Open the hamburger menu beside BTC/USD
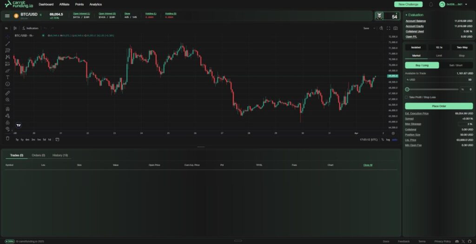This screenshot has height=244, width=476. pos(7,16)
